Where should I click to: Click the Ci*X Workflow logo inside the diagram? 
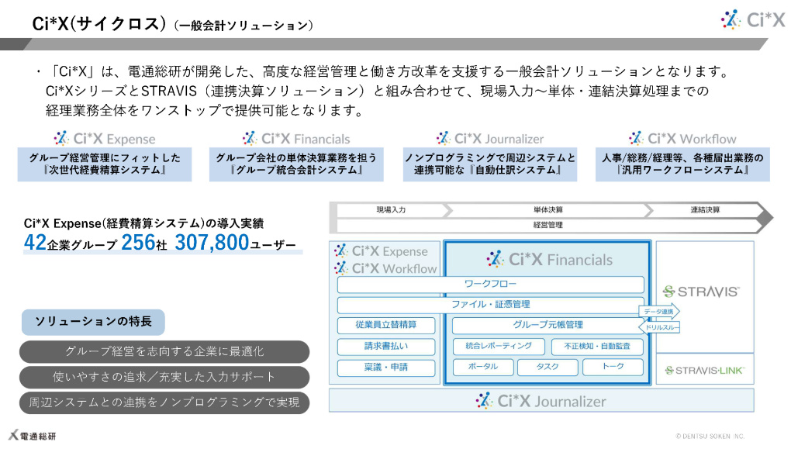tap(385, 268)
